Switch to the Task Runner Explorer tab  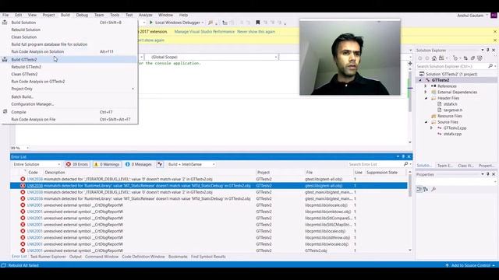[48, 257]
